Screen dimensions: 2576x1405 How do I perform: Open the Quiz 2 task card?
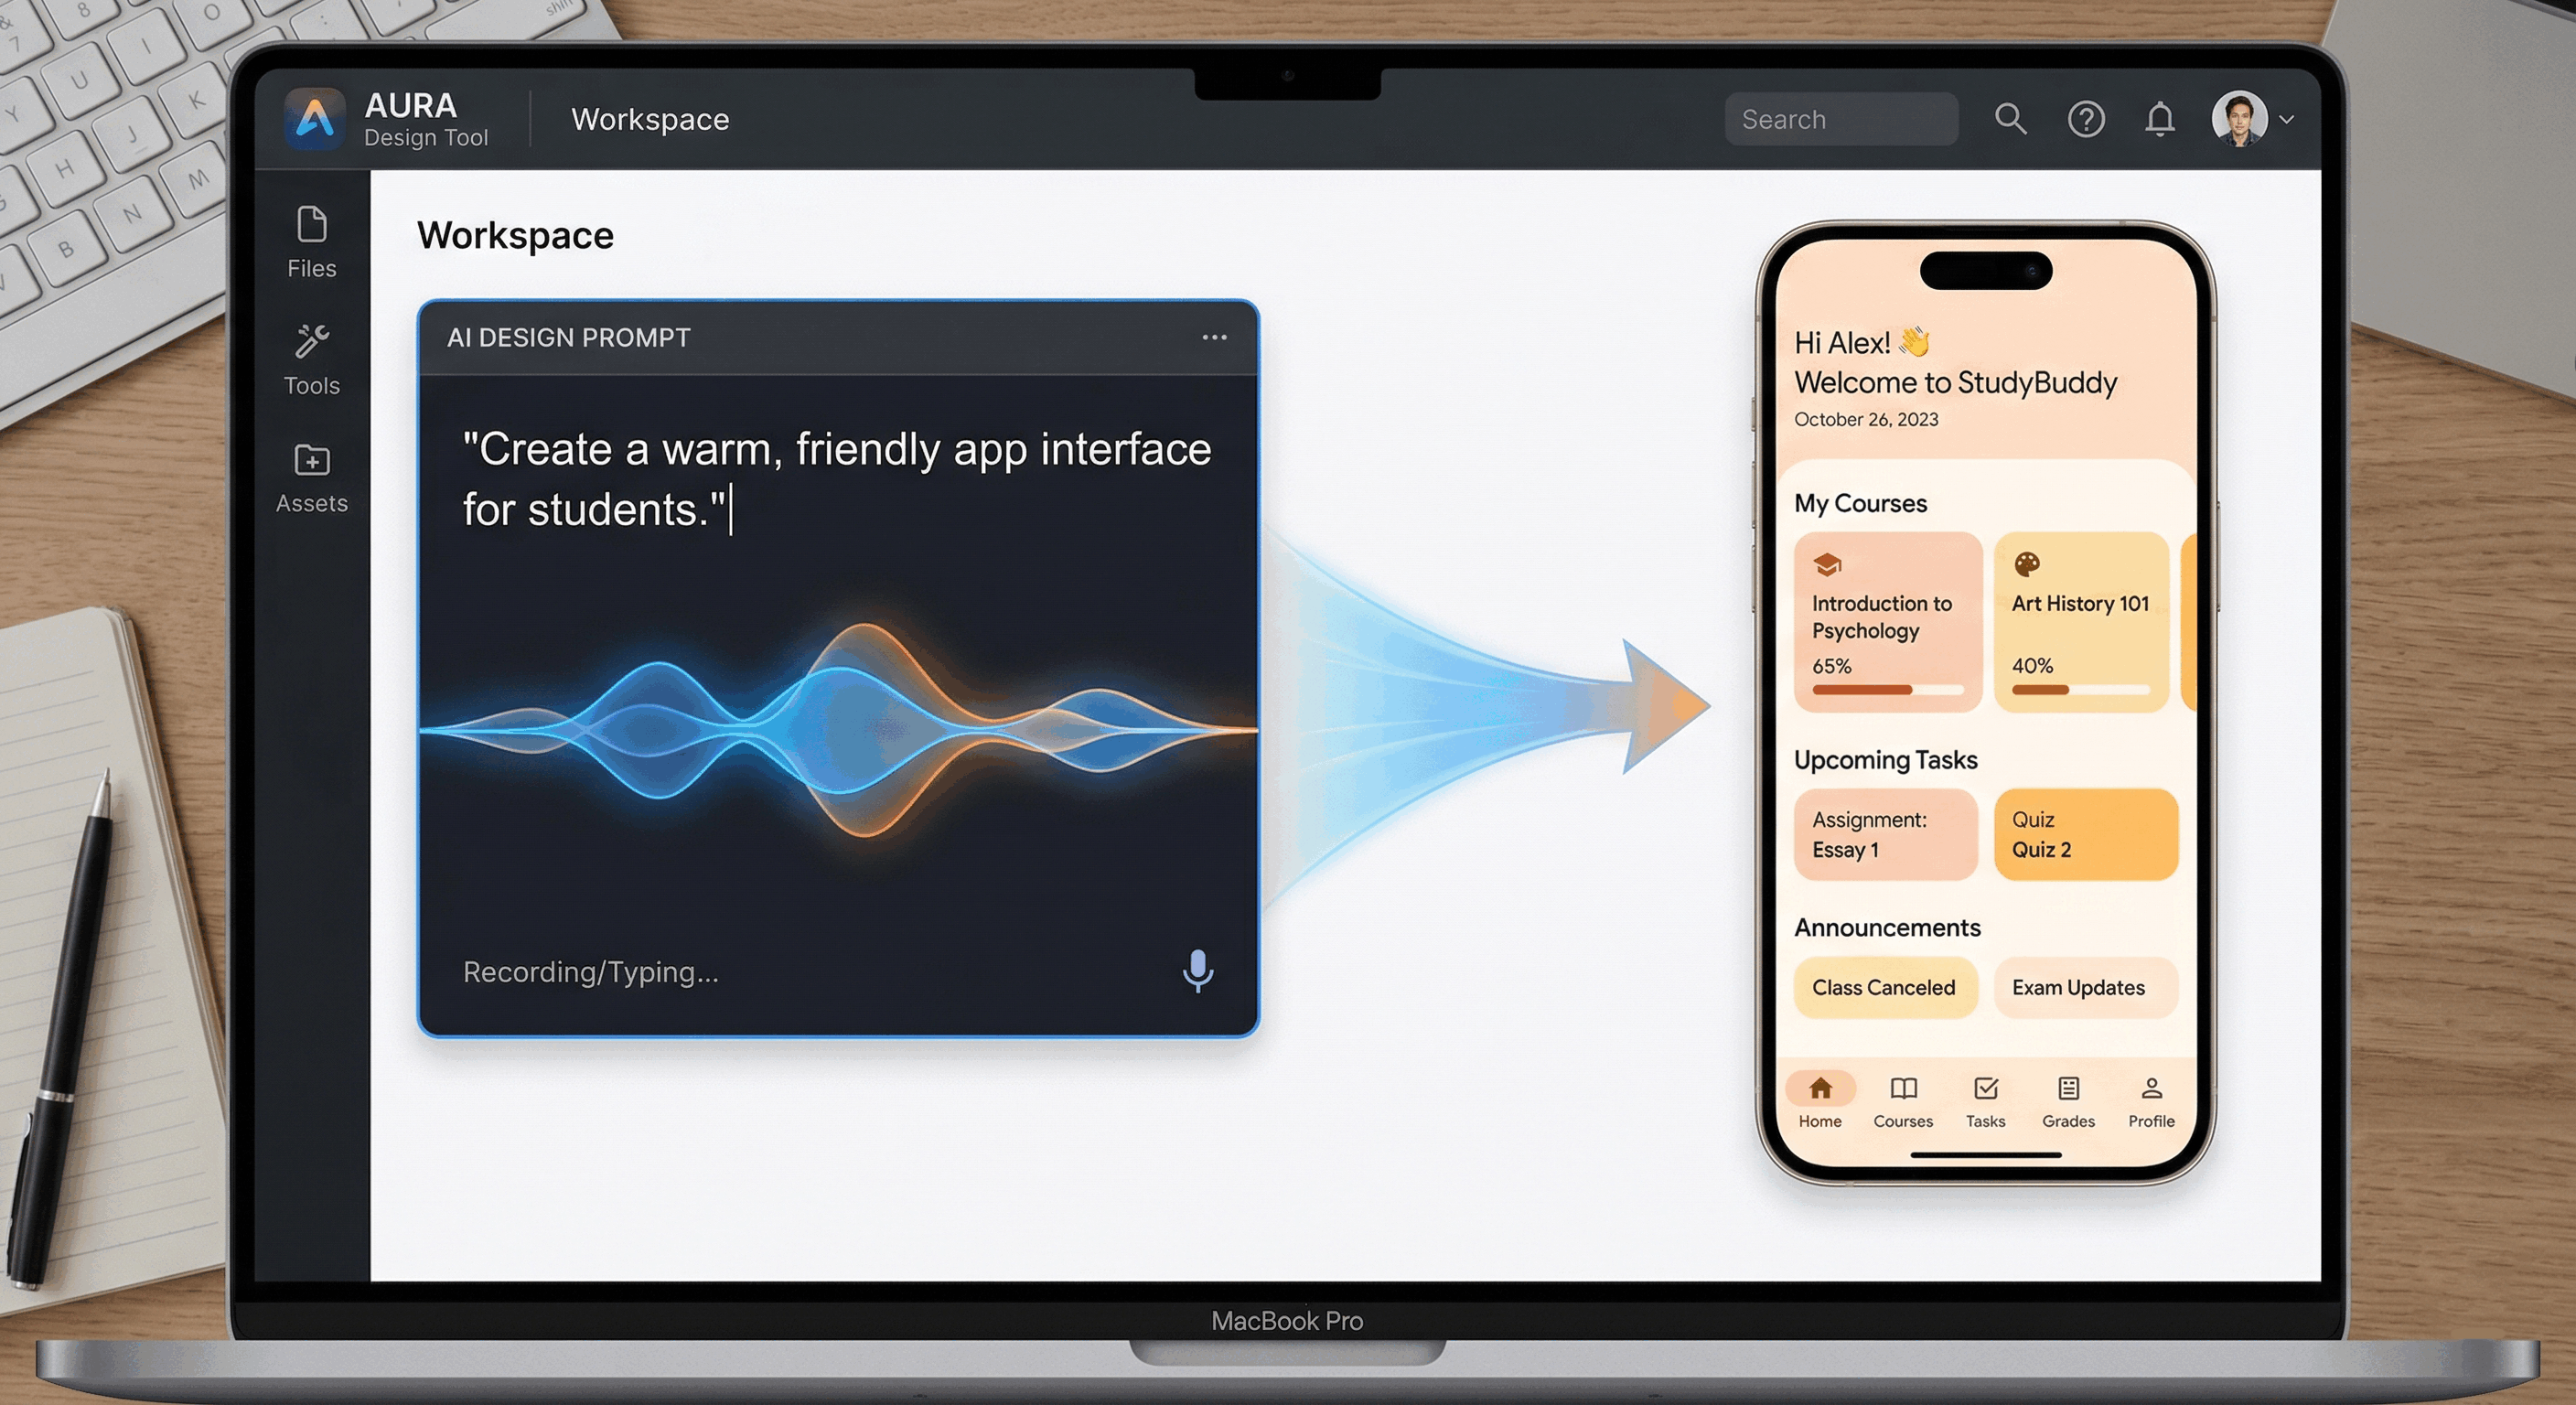[2085, 834]
